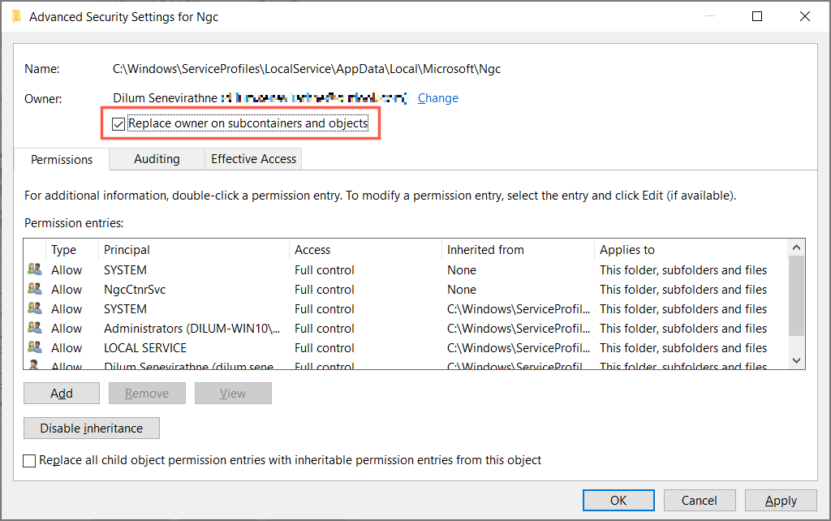Click the user icon for Dilum Senevirathne entry

click(34, 366)
